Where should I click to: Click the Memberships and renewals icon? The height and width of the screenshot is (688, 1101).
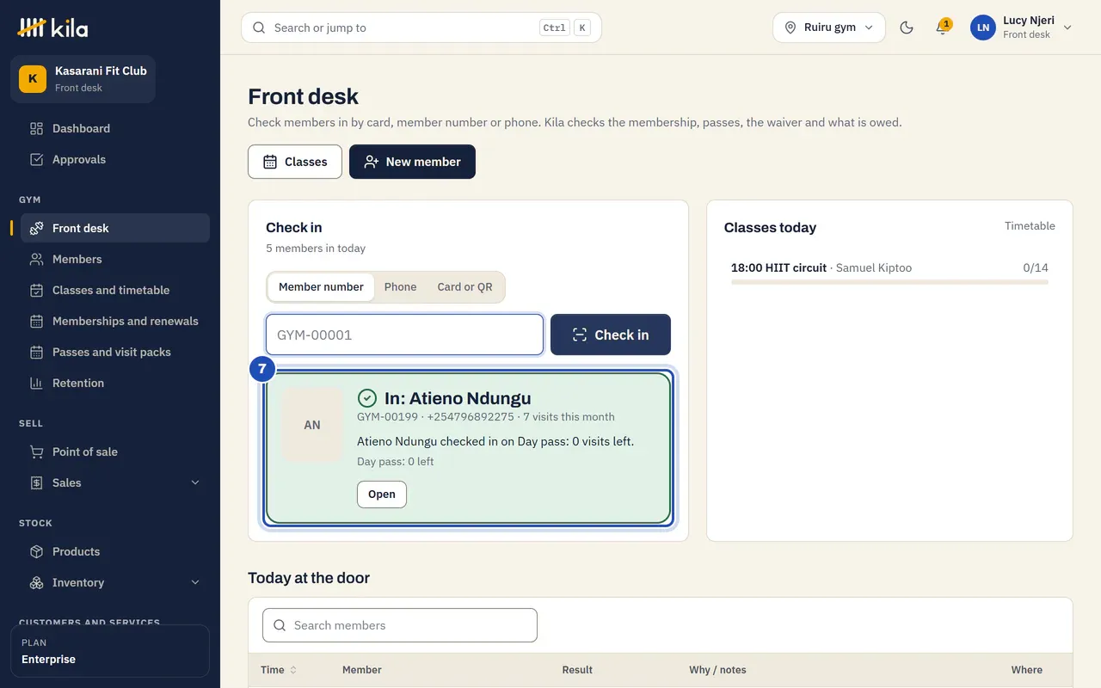36,321
